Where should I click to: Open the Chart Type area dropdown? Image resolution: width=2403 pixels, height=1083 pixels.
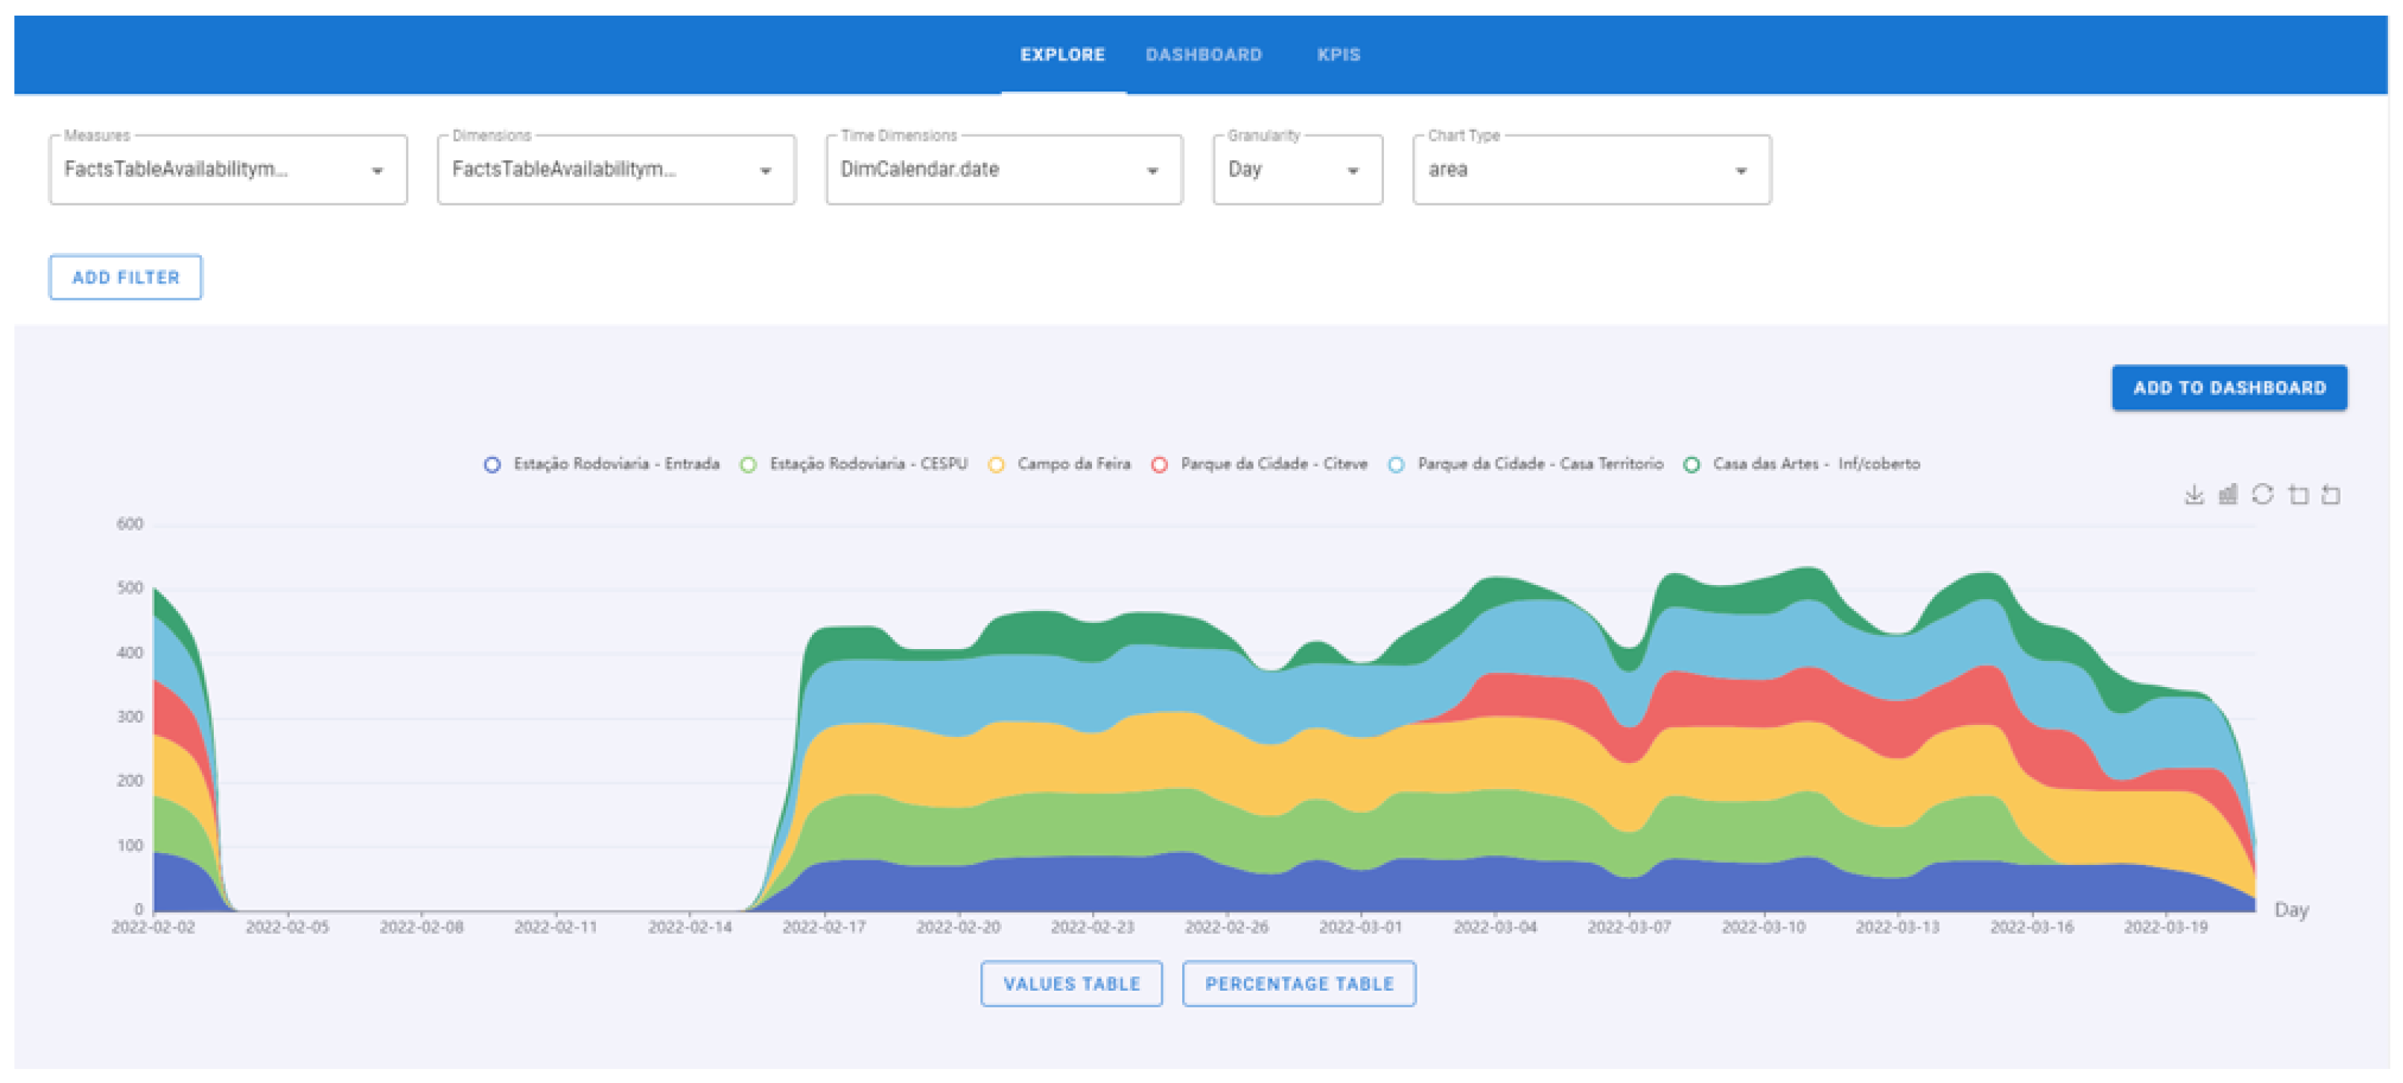pyautogui.click(x=1590, y=170)
